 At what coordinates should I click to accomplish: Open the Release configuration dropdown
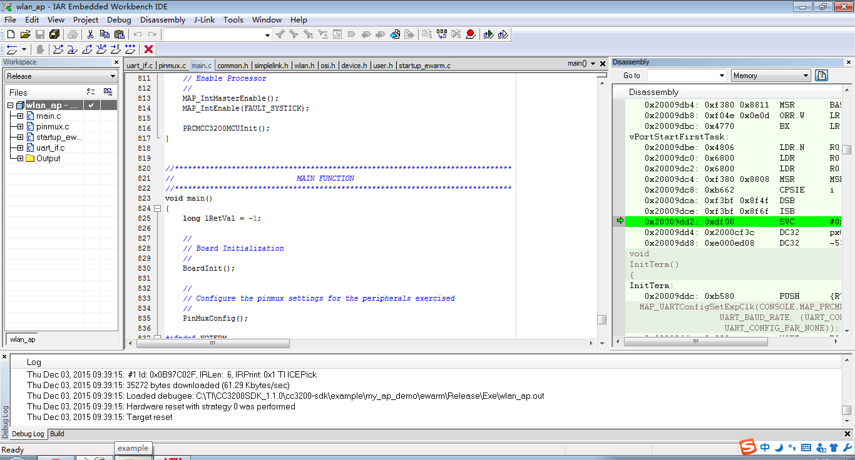(x=113, y=76)
